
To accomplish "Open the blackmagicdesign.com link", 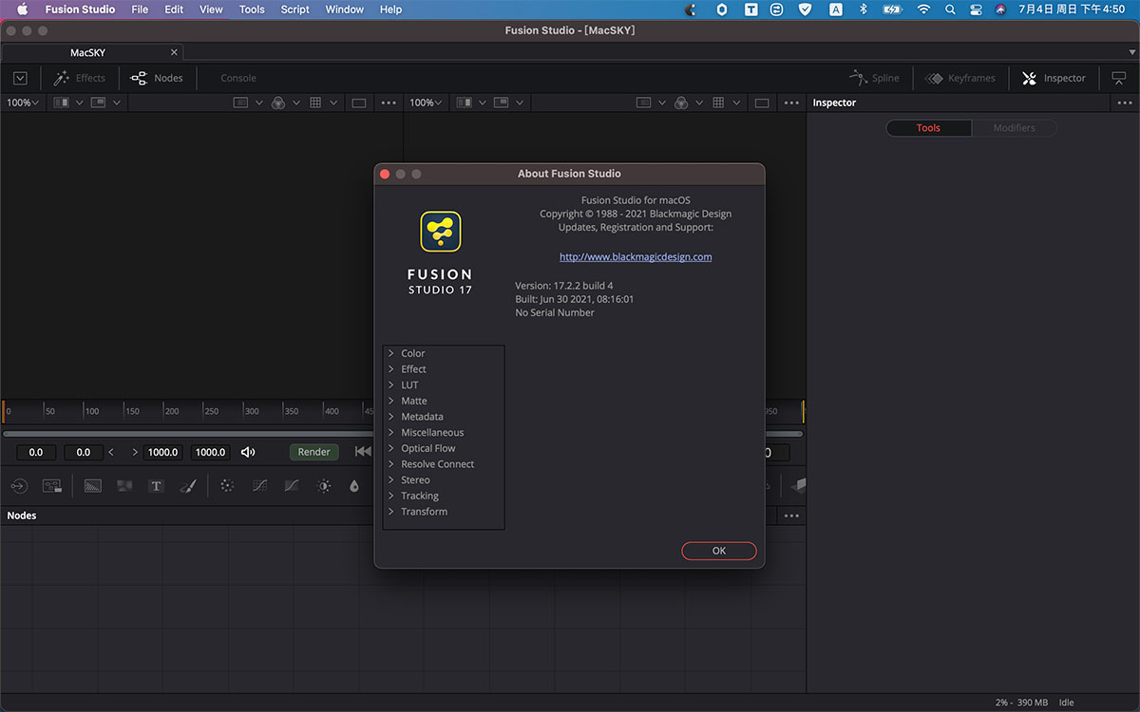I will 636,256.
